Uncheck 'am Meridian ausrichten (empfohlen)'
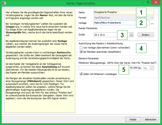Viewport: 162px width, 125px height. point(81,52)
